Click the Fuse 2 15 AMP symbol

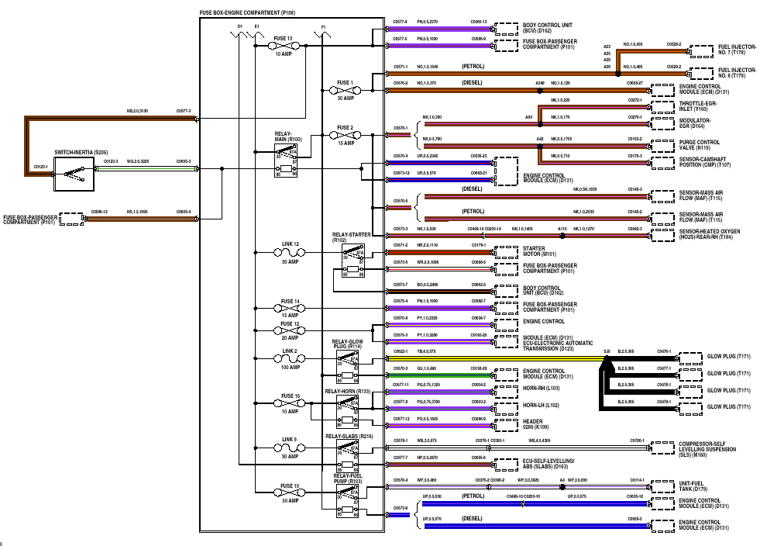[345, 136]
